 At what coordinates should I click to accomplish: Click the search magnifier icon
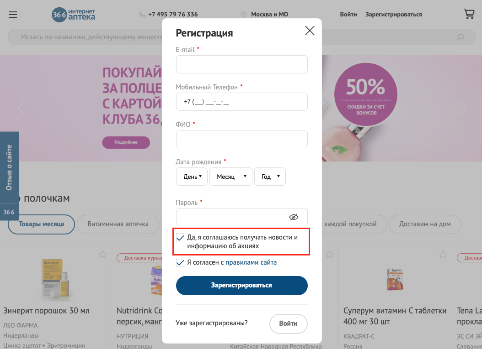[x=460, y=37]
